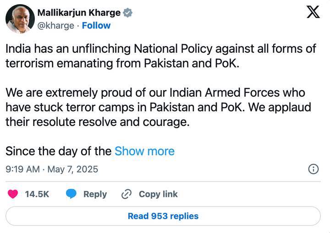330x233 pixels.
Task: Click the chain link copy icon
Action: [126, 194]
